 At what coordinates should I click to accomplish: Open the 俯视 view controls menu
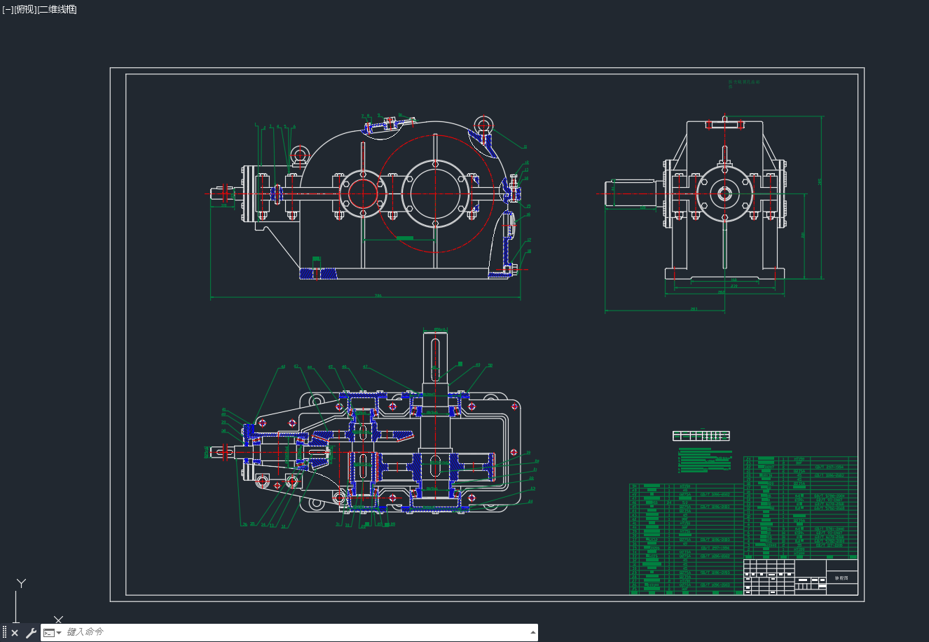pyautogui.click(x=25, y=9)
